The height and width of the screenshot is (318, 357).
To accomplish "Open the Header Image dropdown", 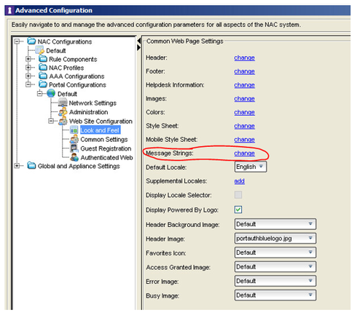I will pyautogui.click(x=275, y=239).
